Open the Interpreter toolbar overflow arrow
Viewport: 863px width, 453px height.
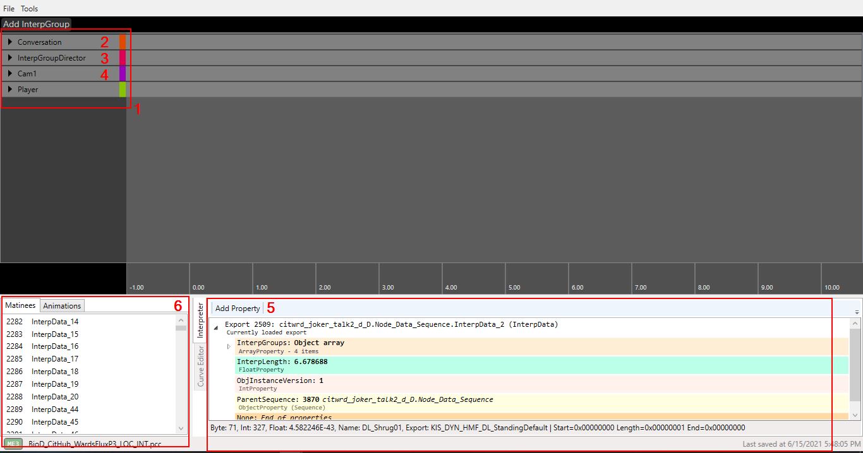[x=857, y=312]
